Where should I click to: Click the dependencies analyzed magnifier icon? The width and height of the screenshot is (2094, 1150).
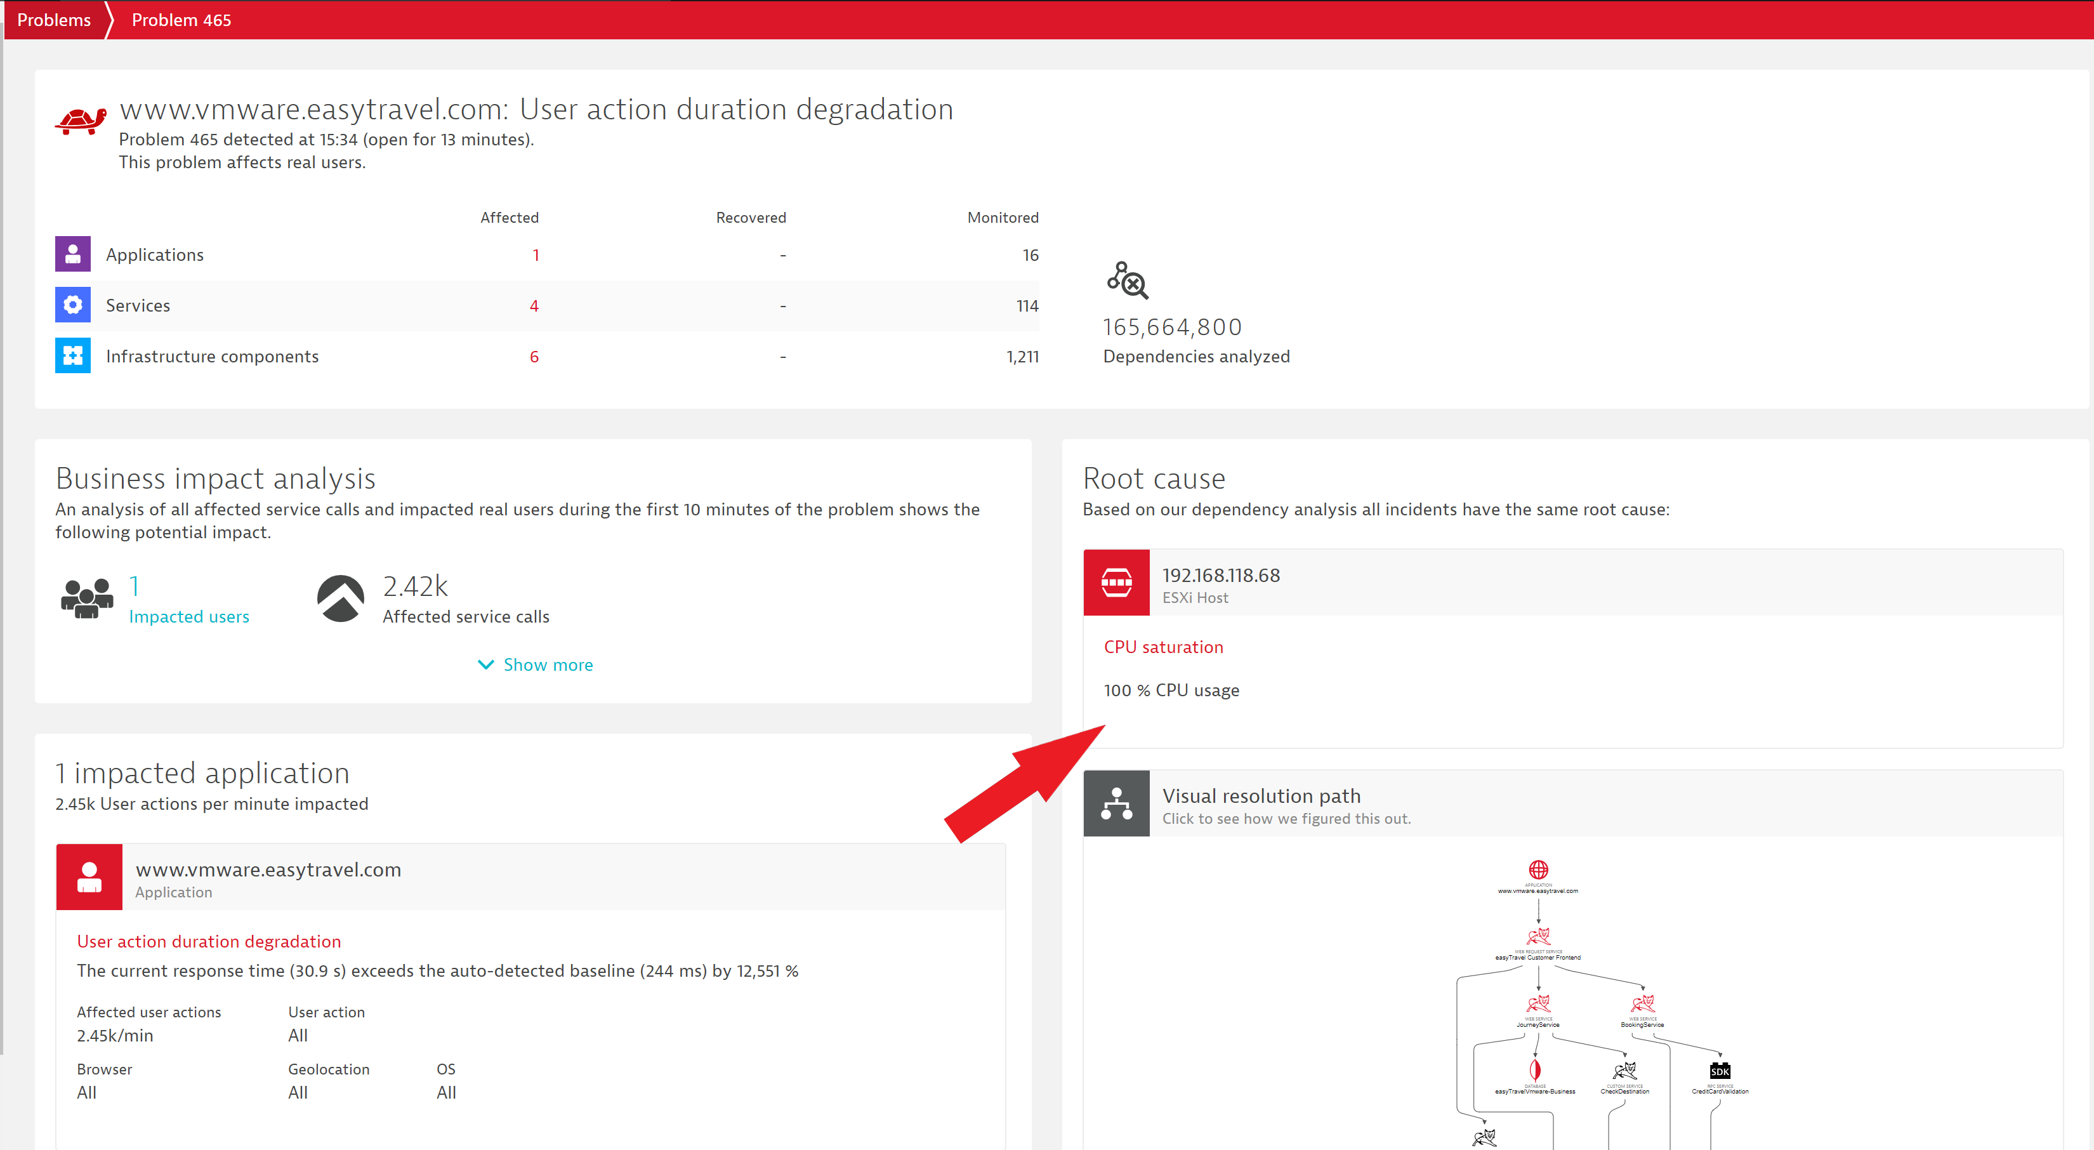1127,281
